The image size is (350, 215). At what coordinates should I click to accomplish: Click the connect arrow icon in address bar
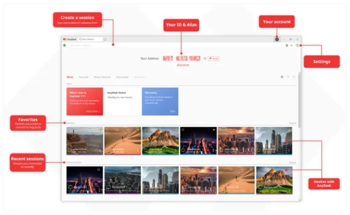click(292, 46)
